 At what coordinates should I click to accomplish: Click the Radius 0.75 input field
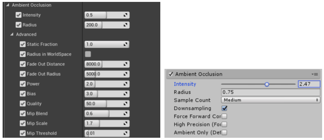[x=271, y=92]
